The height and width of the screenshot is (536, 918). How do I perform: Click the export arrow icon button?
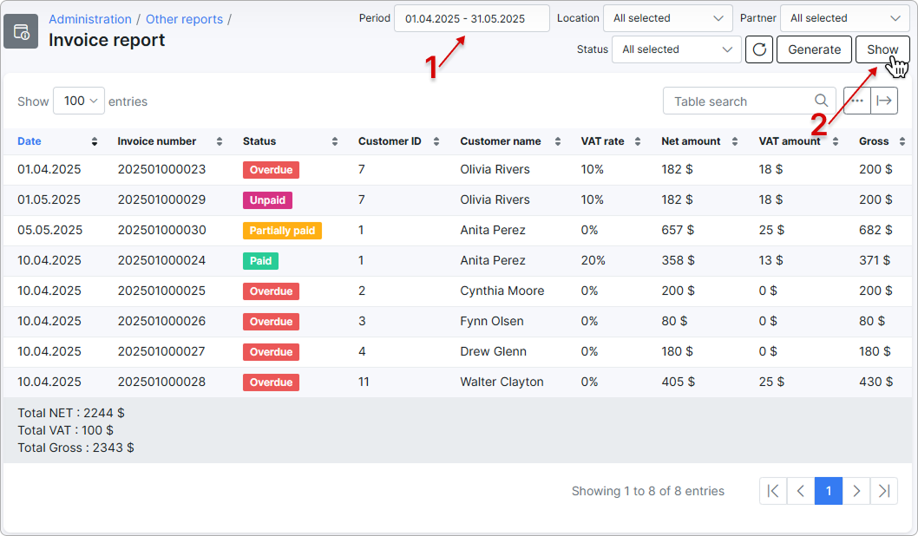884,101
